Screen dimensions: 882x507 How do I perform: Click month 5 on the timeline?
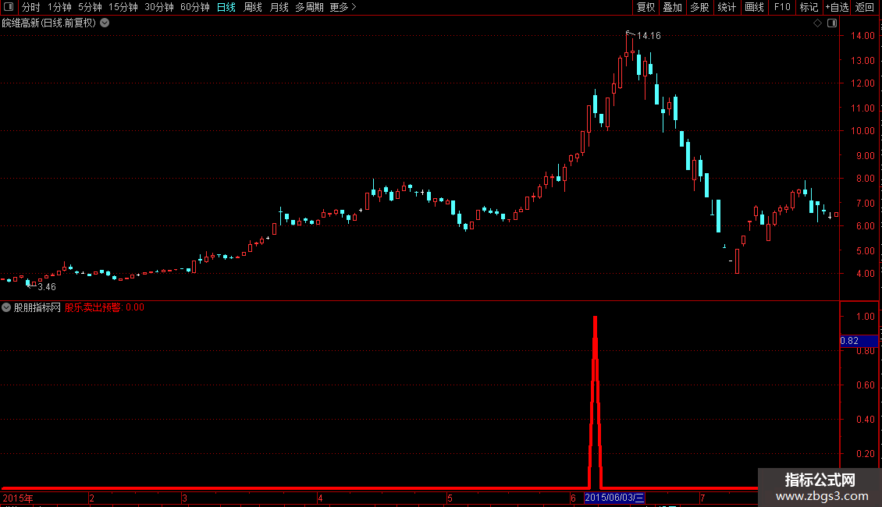450,498
